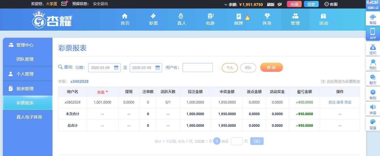The height and width of the screenshot is (156, 380).
Task: Click the person icon beside 个人管理
Action: 11,74
